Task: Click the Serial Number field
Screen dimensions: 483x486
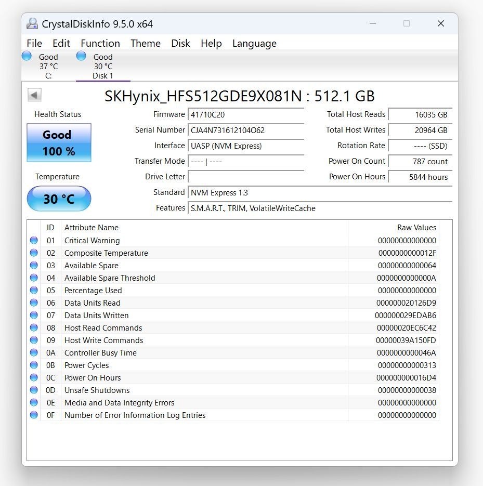Action: 246,130
